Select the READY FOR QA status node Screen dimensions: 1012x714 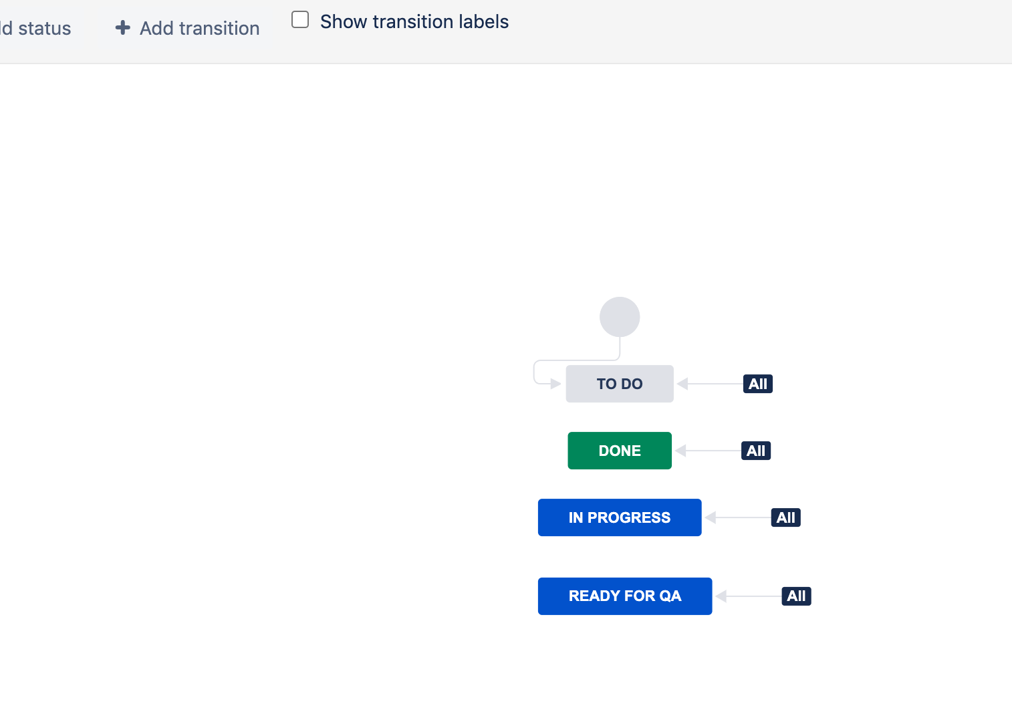coord(625,596)
